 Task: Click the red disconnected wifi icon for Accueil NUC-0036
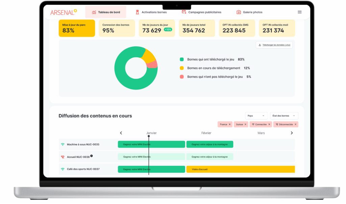[x=62, y=157]
